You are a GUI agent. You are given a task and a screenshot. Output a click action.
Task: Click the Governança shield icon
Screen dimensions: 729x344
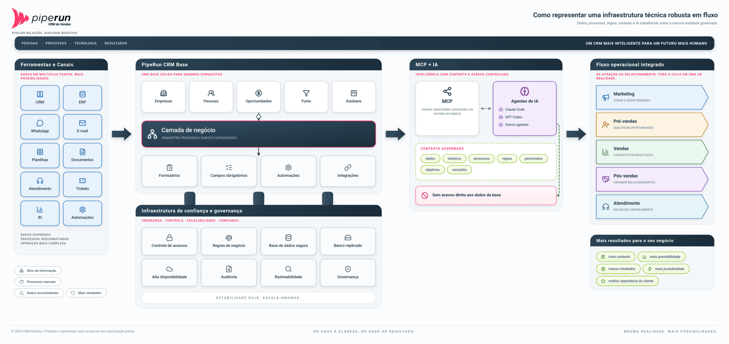pyautogui.click(x=348, y=269)
